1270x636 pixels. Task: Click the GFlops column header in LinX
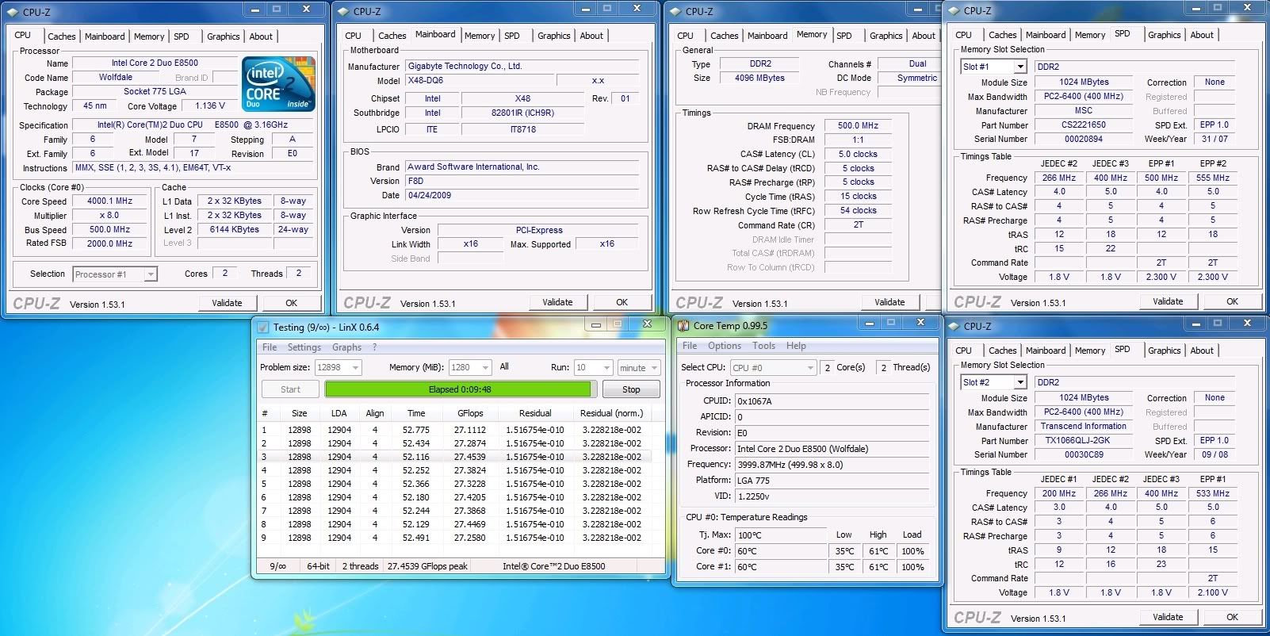(x=470, y=413)
